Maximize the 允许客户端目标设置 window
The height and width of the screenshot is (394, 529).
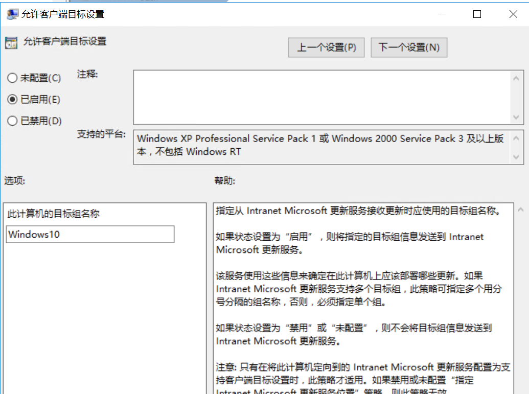(477, 14)
